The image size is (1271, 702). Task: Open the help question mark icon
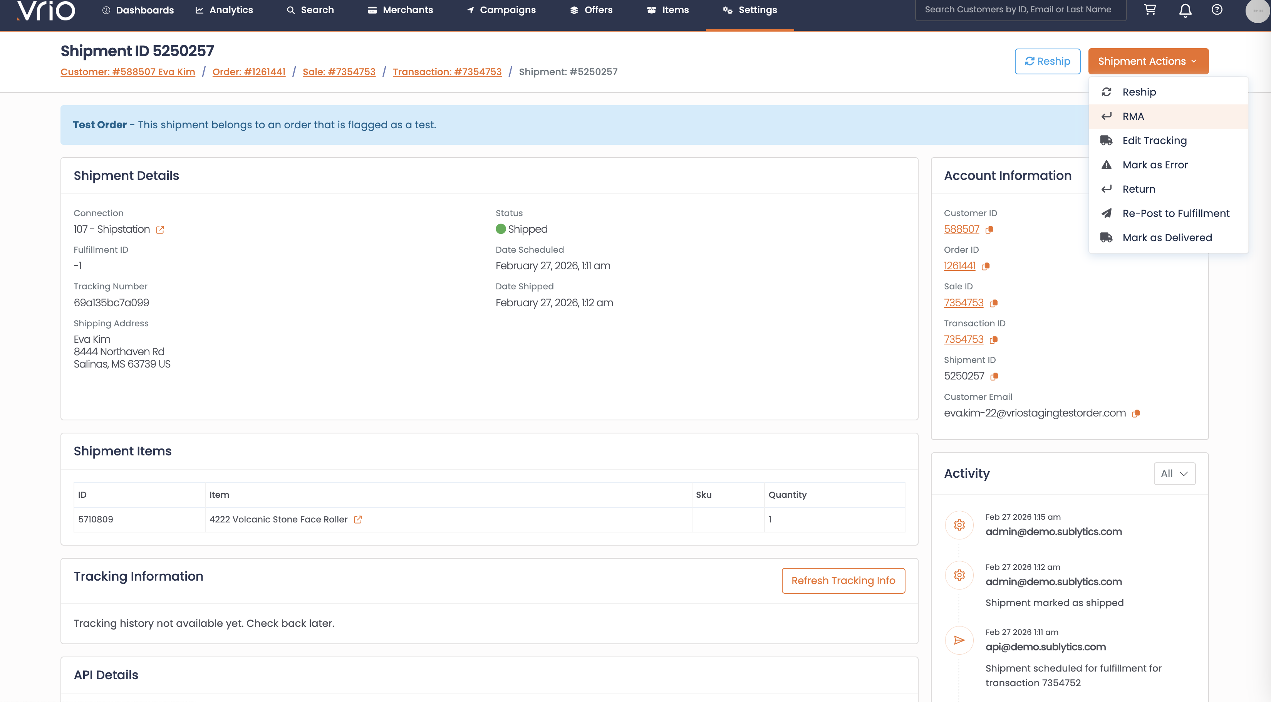pos(1217,10)
